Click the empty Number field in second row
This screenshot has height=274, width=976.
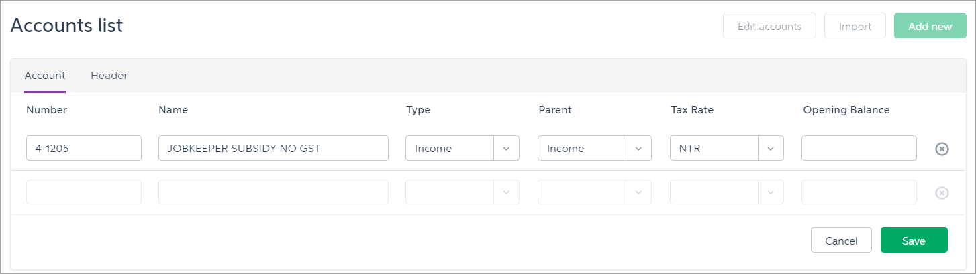pyautogui.click(x=84, y=192)
